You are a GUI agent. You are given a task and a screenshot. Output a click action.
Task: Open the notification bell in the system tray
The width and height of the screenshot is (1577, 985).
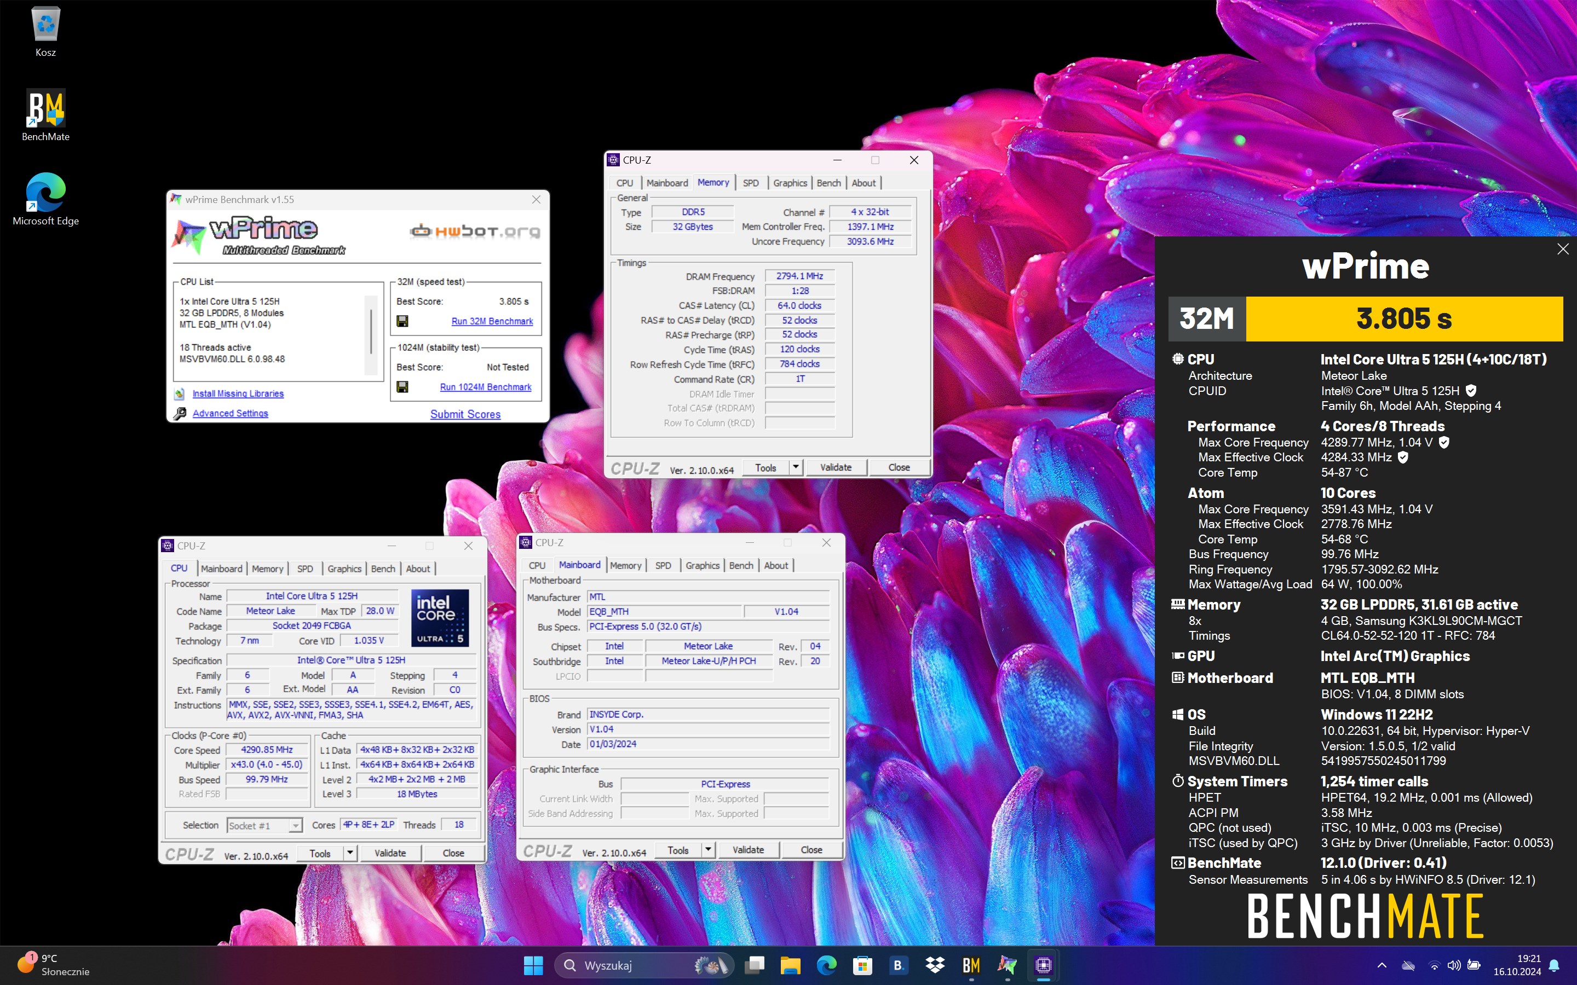(x=1554, y=965)
